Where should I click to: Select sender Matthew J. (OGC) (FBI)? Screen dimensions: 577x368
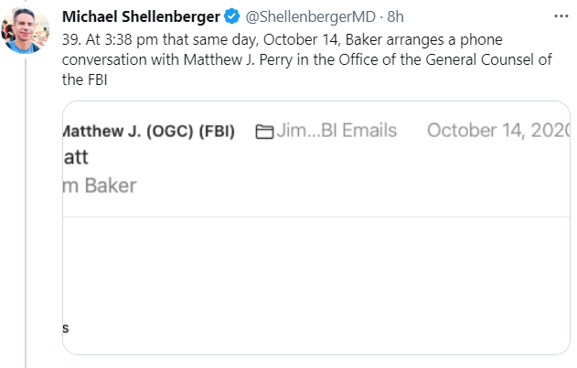[x=148, y=131]
